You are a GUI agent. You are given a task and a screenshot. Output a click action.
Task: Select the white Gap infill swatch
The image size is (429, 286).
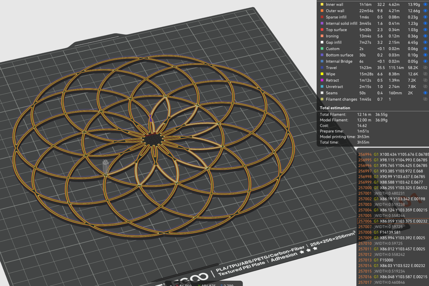[x=322, y=42]
